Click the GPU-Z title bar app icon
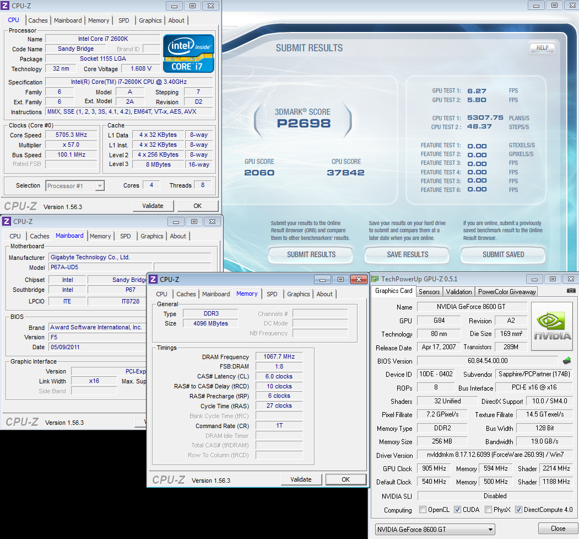The width and height of the screenshot is (579, 539). [375, 279]
